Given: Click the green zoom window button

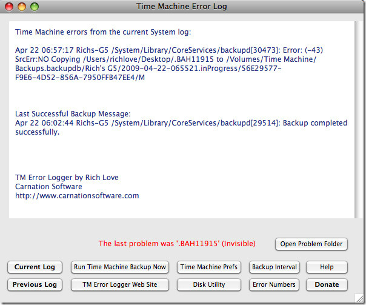Looking at the screenshot, I should click(35, 6).
